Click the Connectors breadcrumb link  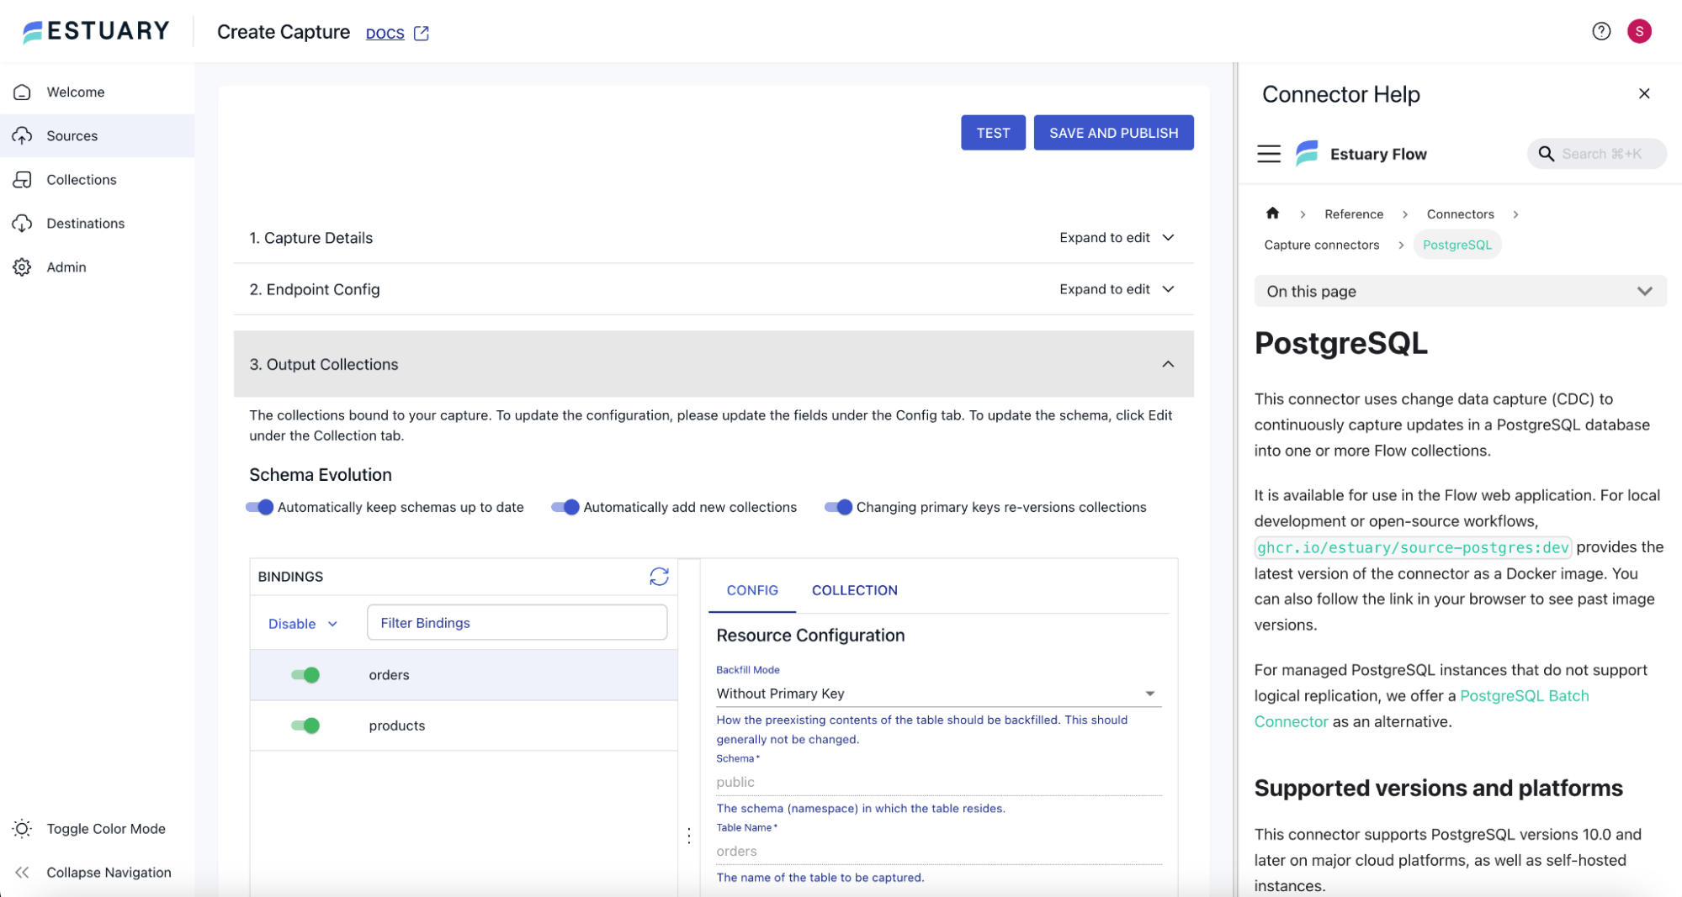pos(1460,214)
